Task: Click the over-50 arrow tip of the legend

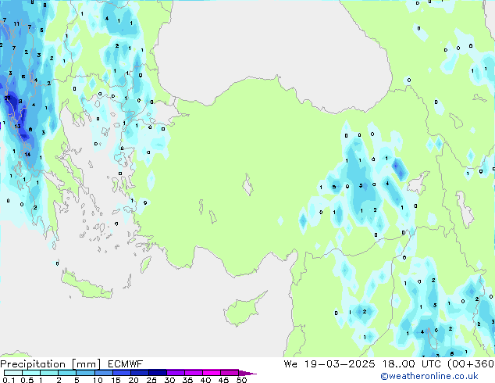Action: click(x=247, y=373)
